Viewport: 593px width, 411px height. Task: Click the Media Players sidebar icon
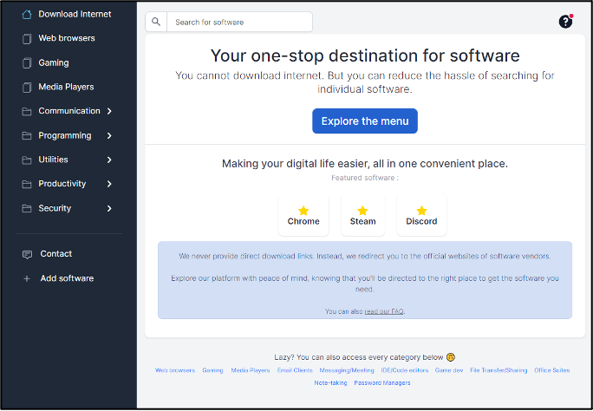pyautogui.click(x=27, y=87)
